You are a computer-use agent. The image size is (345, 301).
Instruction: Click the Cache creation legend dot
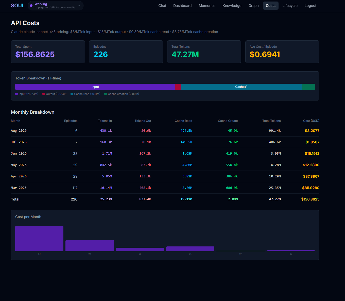point(106,94)
